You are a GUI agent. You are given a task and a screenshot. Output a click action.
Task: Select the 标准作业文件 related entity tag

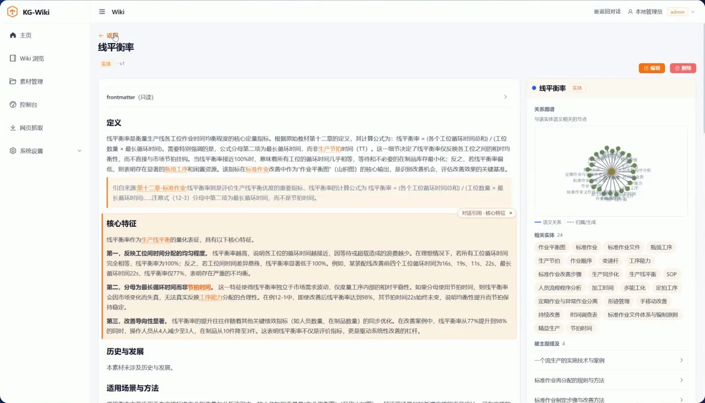(624, 247)
